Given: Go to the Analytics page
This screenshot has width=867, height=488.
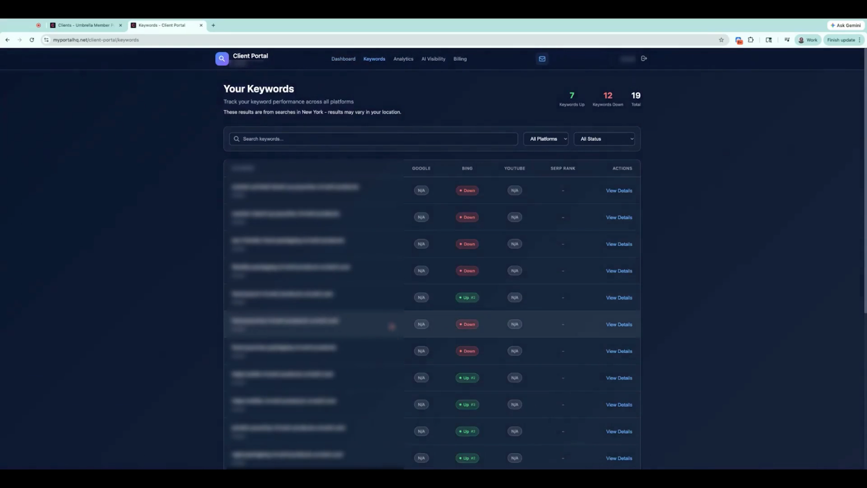Looking at the screenshot, I should pos(403,59).
